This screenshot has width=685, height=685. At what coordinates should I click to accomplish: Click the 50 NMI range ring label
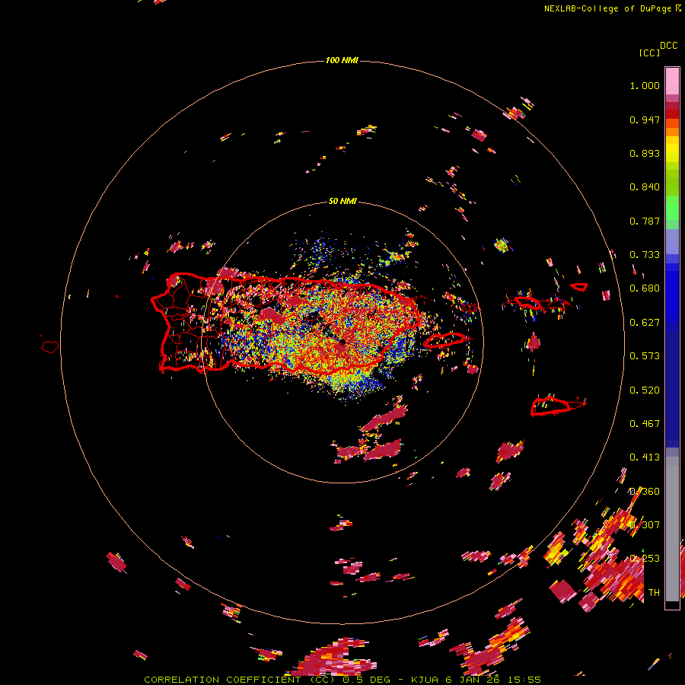tap(342, 201)
